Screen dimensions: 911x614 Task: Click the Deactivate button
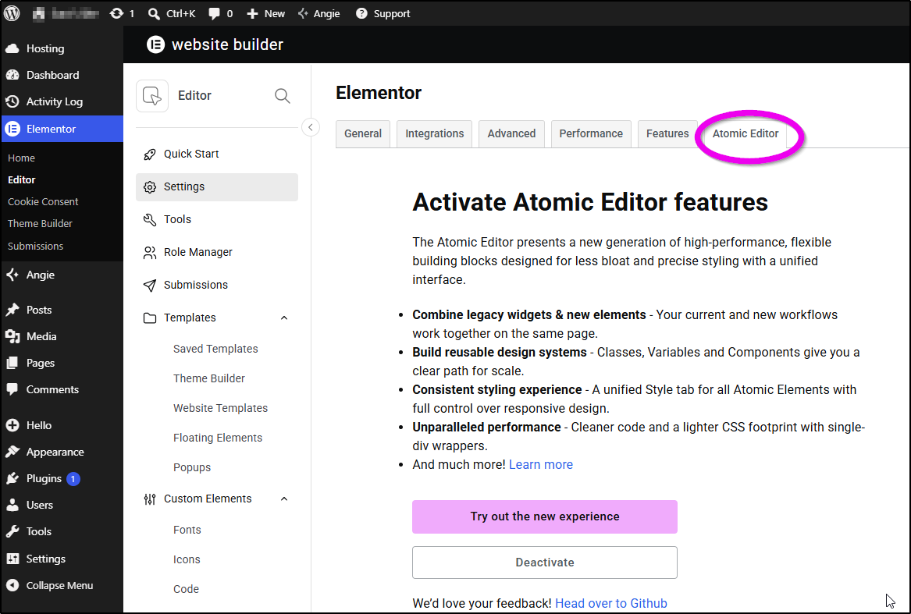(x=545, y=563)
